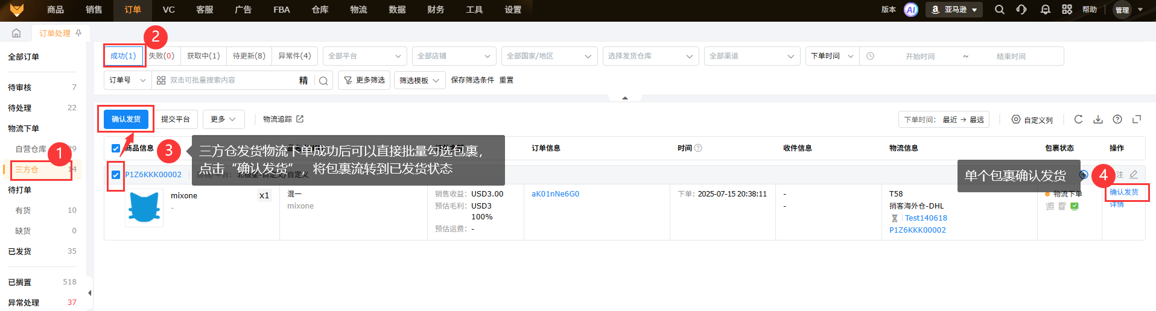The height and width of the screenshot is (311, 1156).
Task: Click the 开始时间 date field
Action: (x=920, y=56)
